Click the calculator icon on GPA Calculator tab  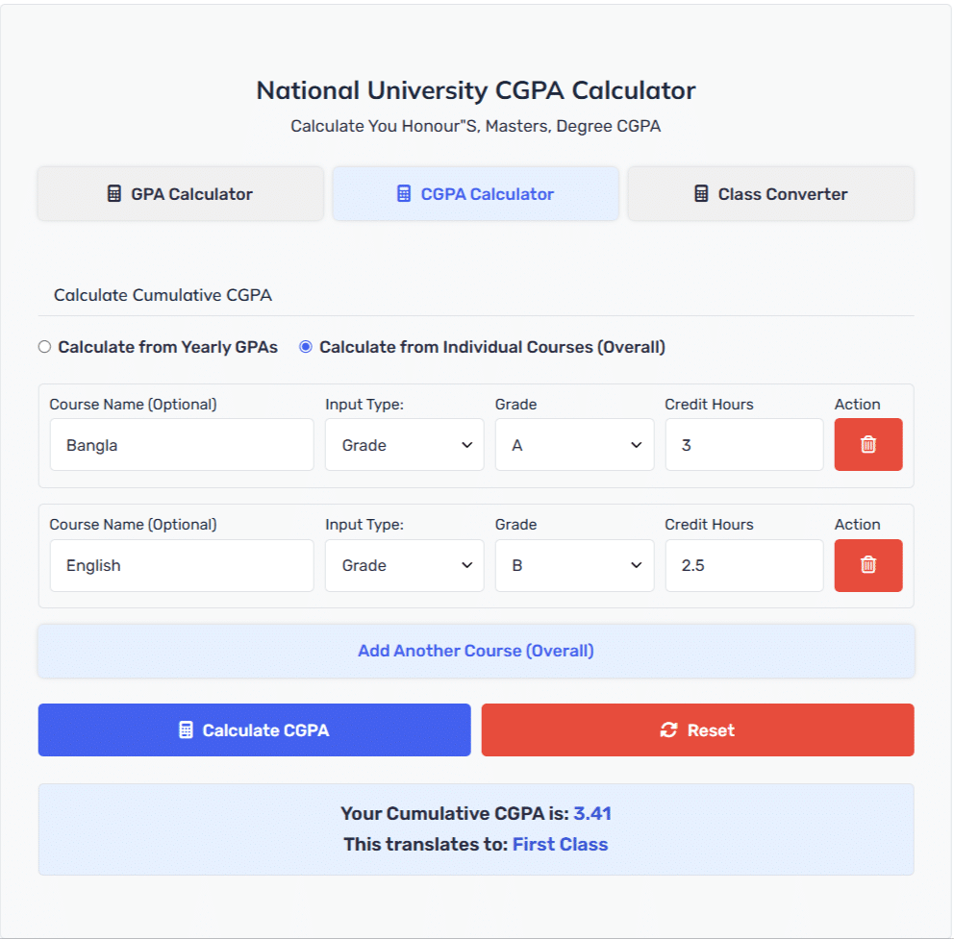tap(114, 193)
